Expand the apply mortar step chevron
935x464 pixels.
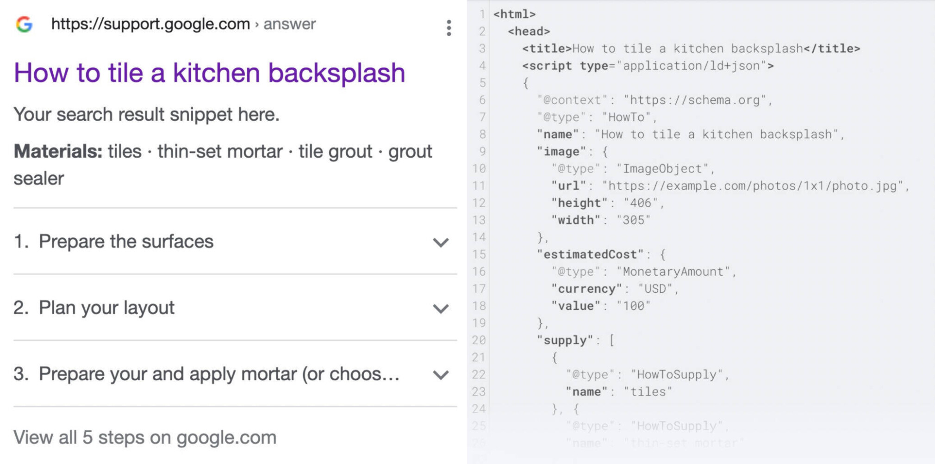tap(441, 375)
